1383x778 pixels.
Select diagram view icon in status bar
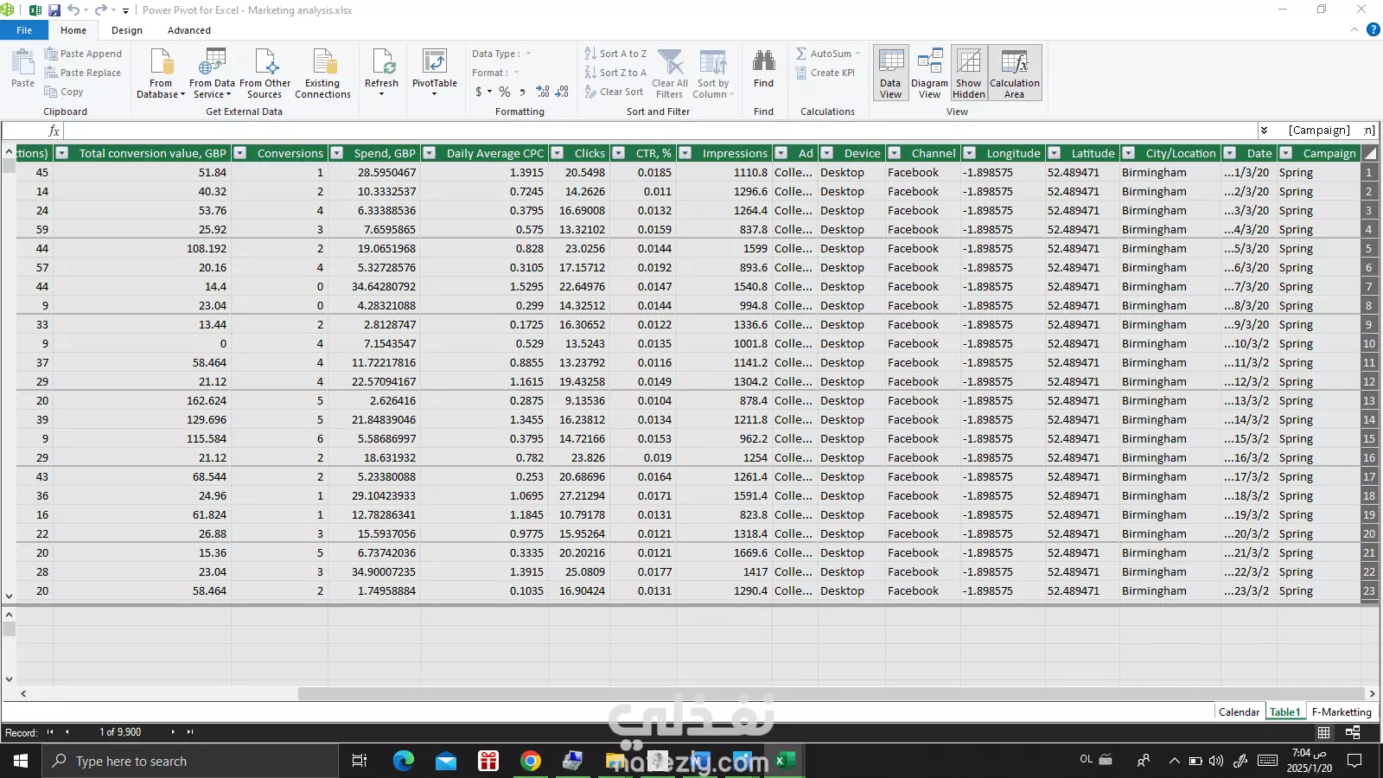coord(1353,732)
